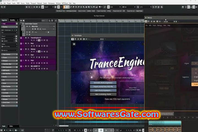This screenshot has height=132, width=198.
Task: Select the Draw pencil tool
Action: [71, 7]
